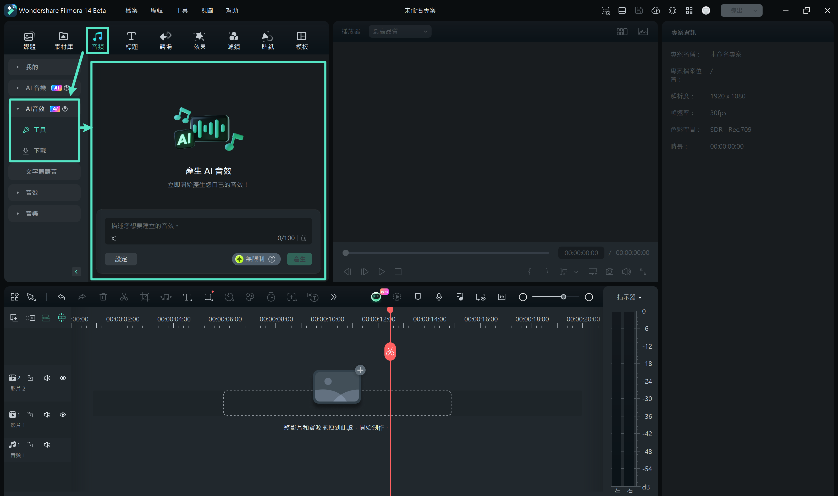The height and width of the screenshot is (496, 838).
Task: Zoom in timeline with the plus icon
Action: pos(589,297)
